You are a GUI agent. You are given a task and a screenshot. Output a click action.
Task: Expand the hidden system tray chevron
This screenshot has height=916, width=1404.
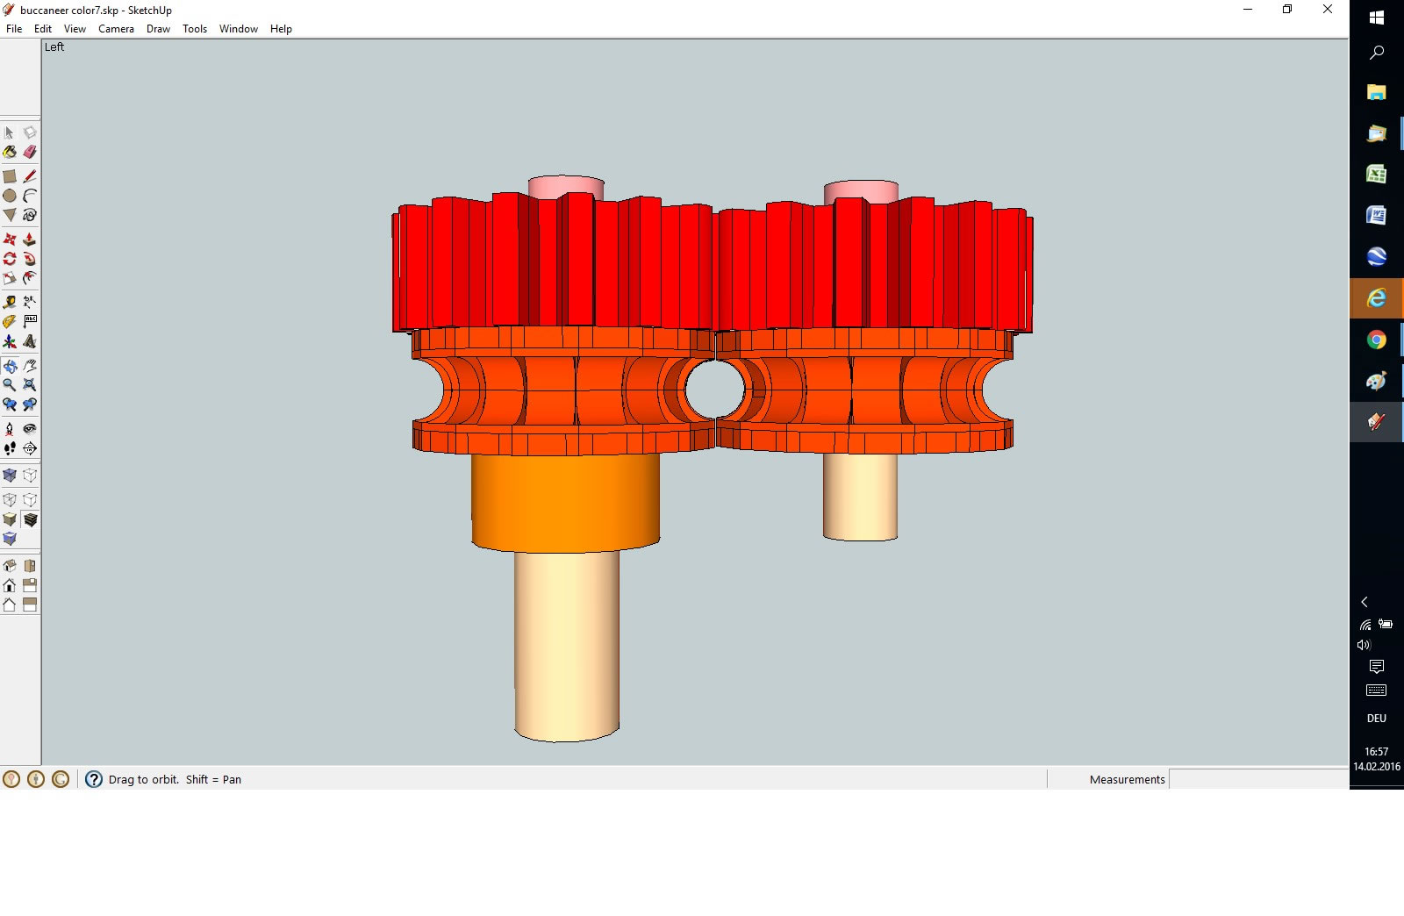point(1365,602)
